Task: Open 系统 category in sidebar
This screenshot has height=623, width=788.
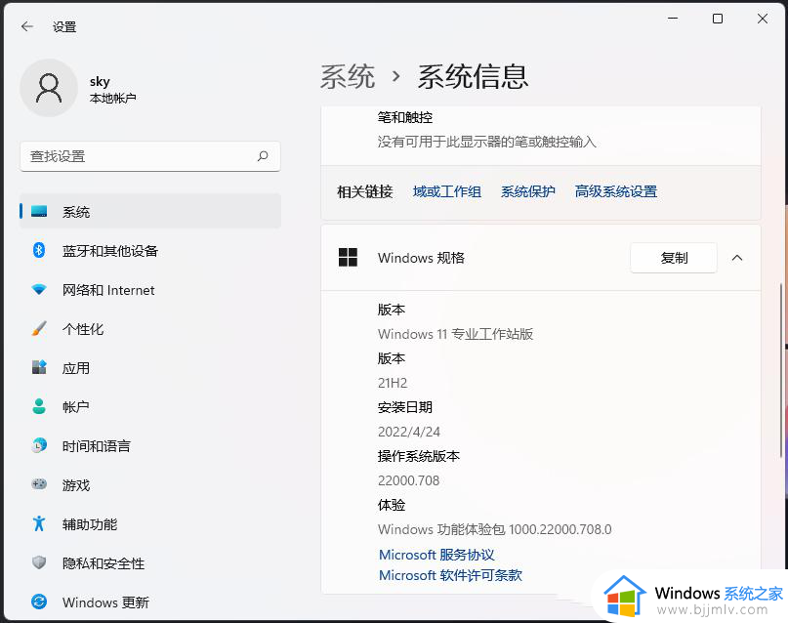Action: pyautogui.click(x=150, y=212)
